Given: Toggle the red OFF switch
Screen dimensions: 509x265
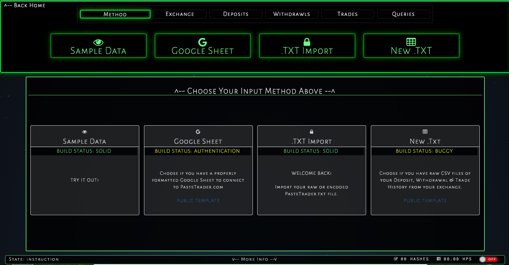Looking at the screenshot, I should (x=488, y=259).
